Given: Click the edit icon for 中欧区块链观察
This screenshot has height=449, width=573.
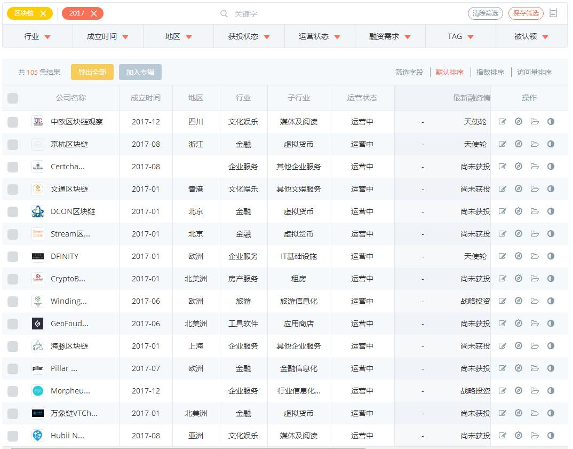Looking at the screenshot, I should [x=502, y=121].
